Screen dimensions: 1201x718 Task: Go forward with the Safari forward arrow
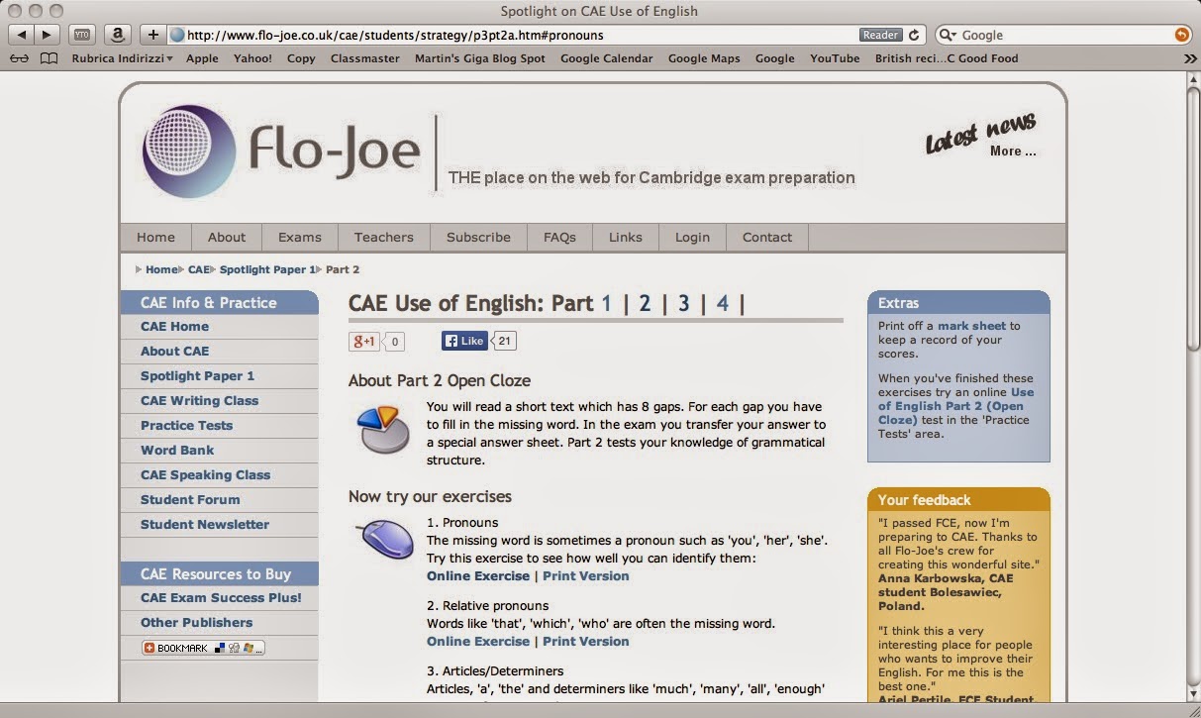pos(47,35)
